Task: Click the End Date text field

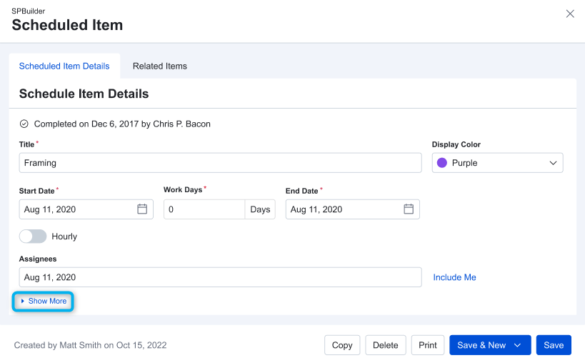Action: point(353,209)
